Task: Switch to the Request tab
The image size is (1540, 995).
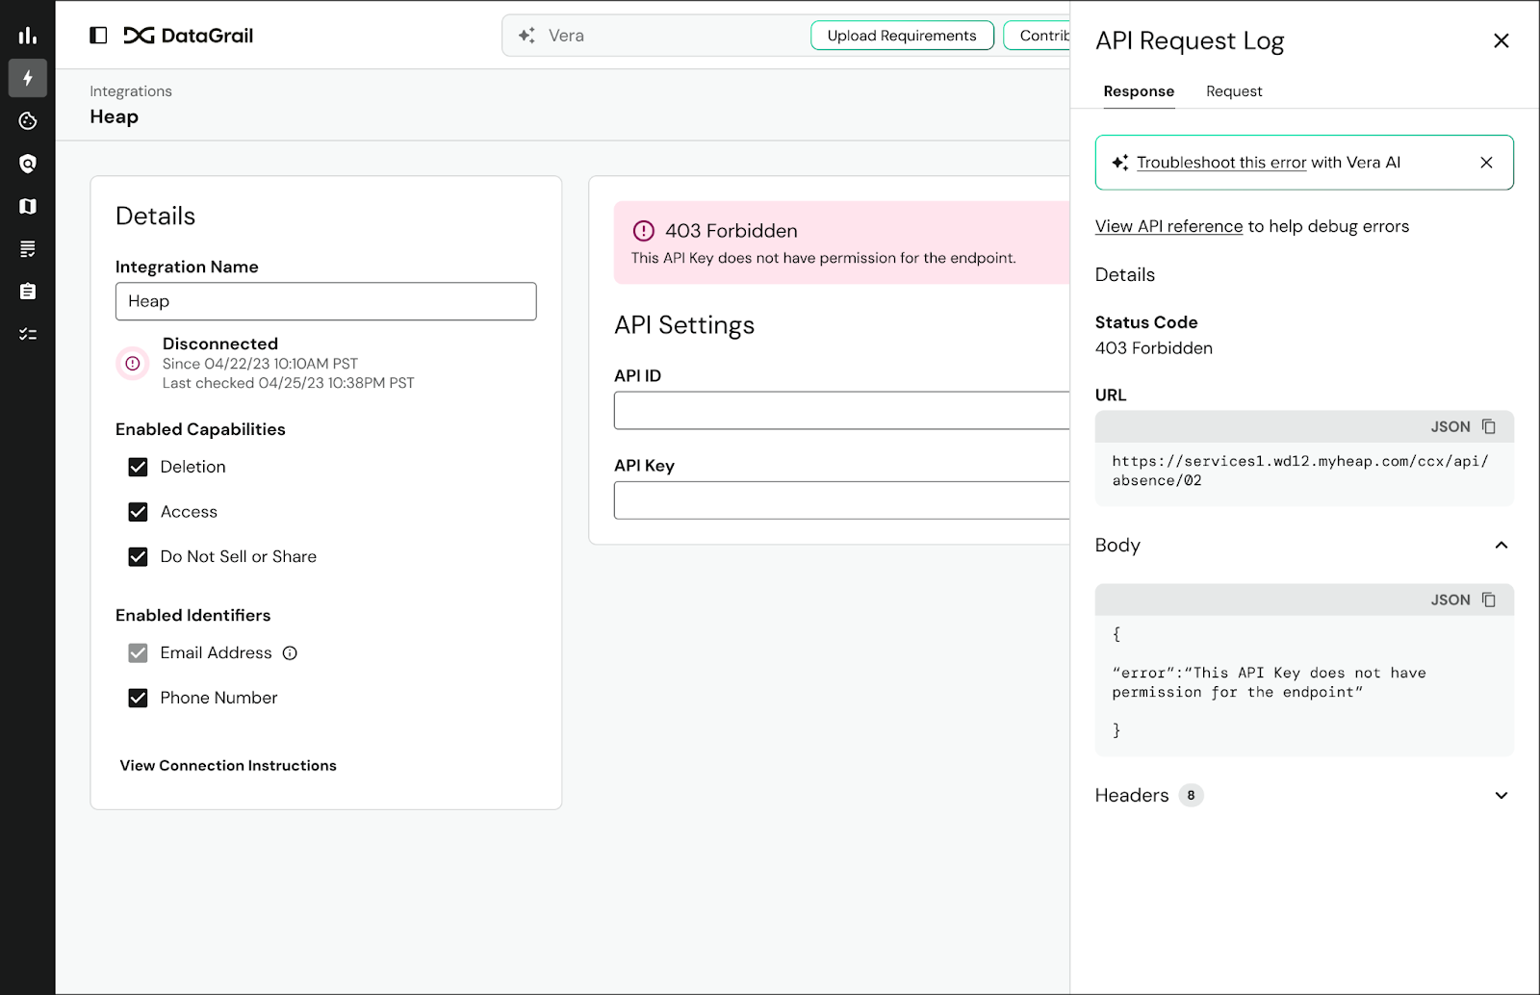Action: (x=1233, y=91)
